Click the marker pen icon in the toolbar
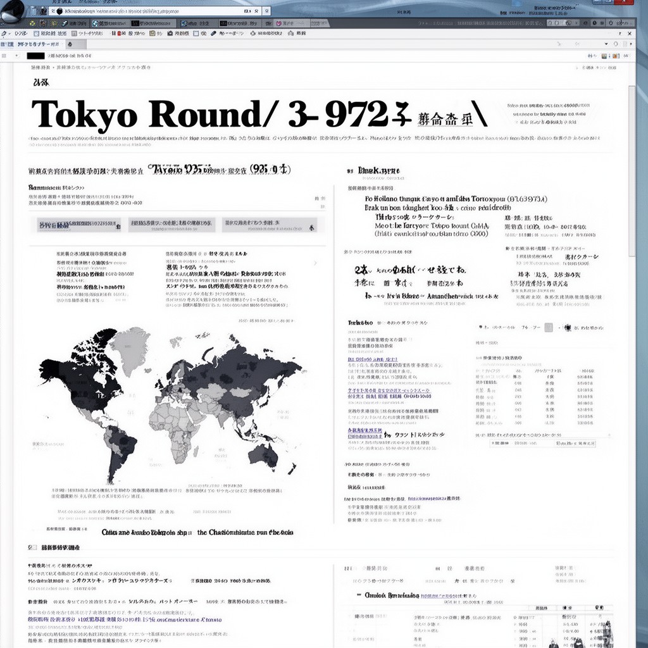The width and height of the screenshot is (648, 648). pos(214,33)
